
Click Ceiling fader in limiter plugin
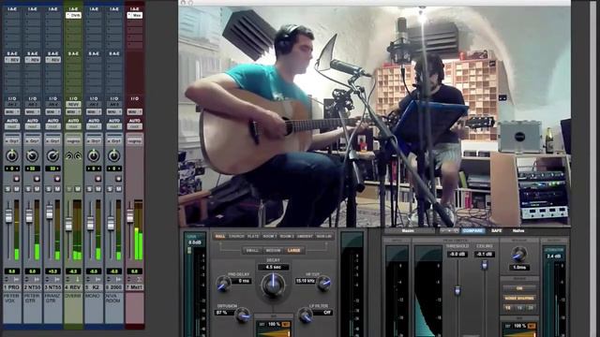pos(485,264)
